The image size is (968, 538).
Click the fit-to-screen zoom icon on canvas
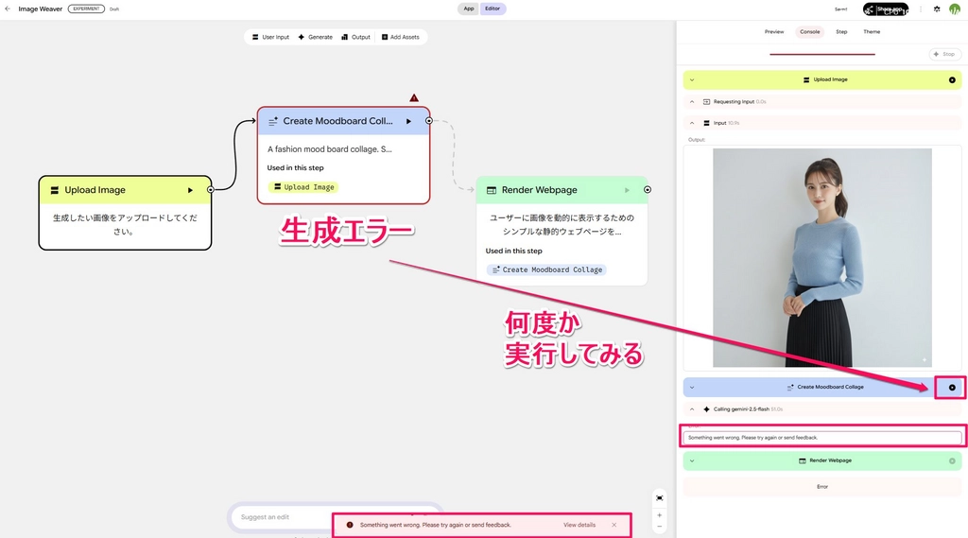pyautogui.click(x=659, y=497)
